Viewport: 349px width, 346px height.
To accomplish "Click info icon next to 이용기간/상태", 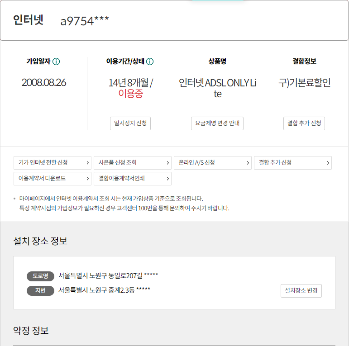I will 150,62.
